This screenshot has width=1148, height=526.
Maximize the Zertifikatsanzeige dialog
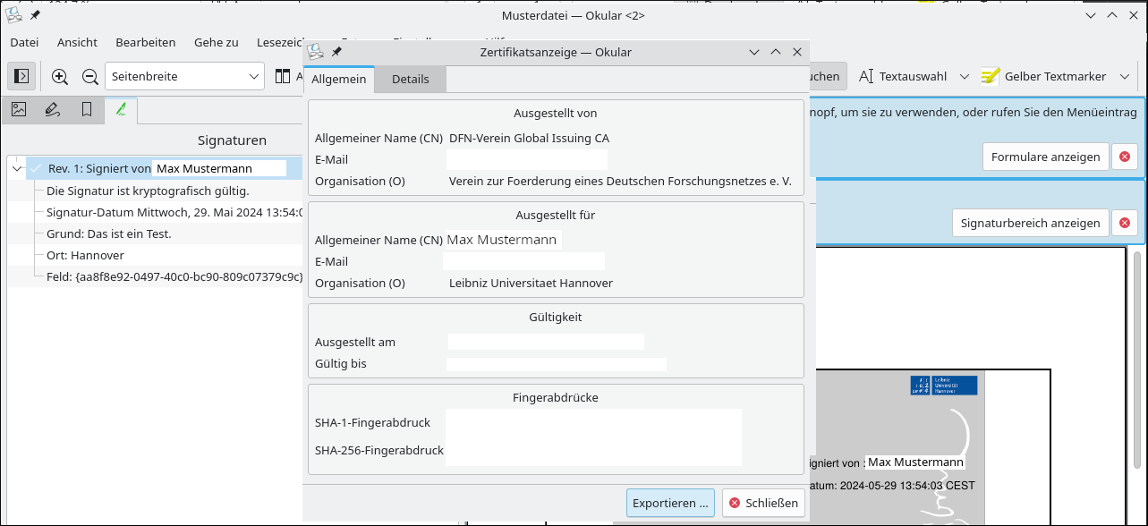click(776, 52)
